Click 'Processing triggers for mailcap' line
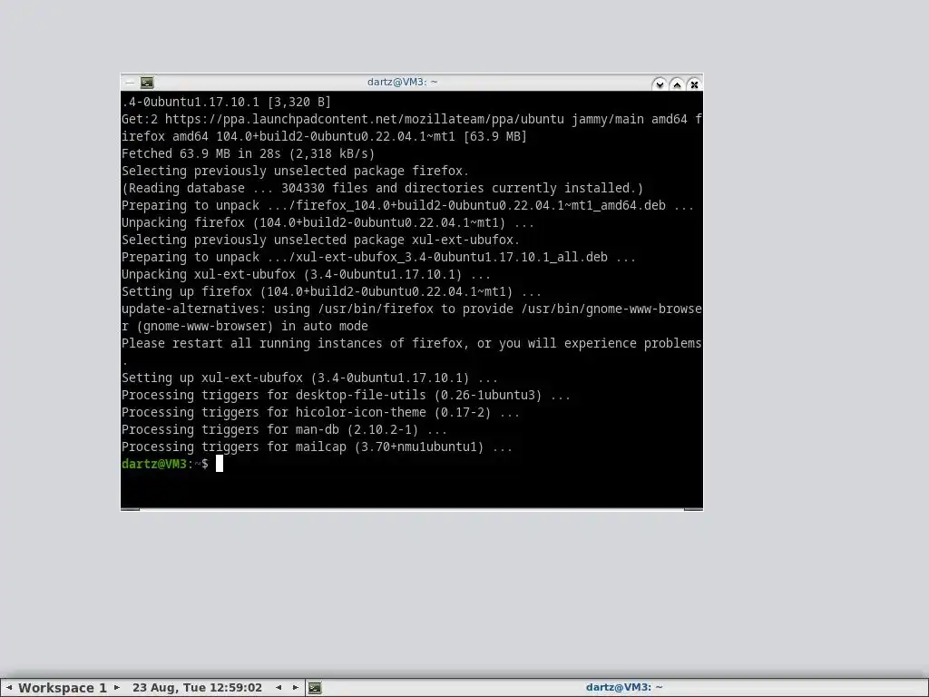 coord(317,447)
